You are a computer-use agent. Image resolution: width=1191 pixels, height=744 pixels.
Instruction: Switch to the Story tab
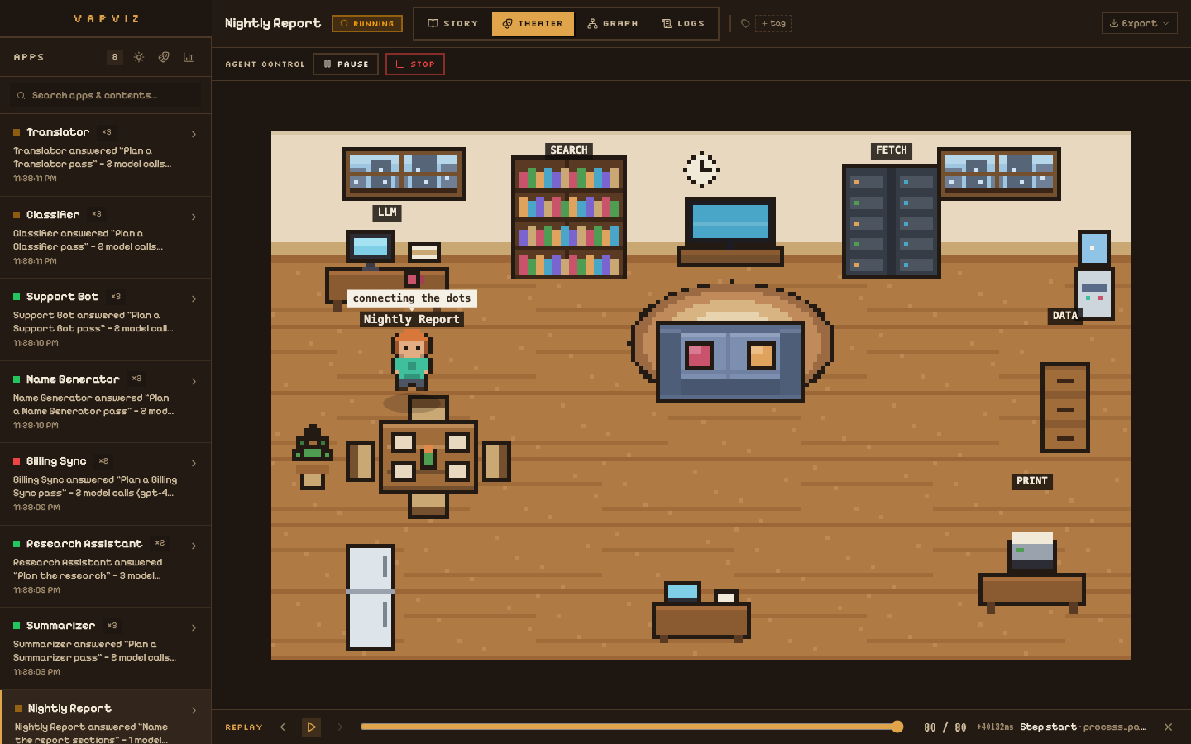pyautogui.click(x=453, y=23)
